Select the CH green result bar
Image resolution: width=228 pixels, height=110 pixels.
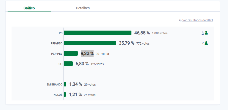(x=68, y=64)
